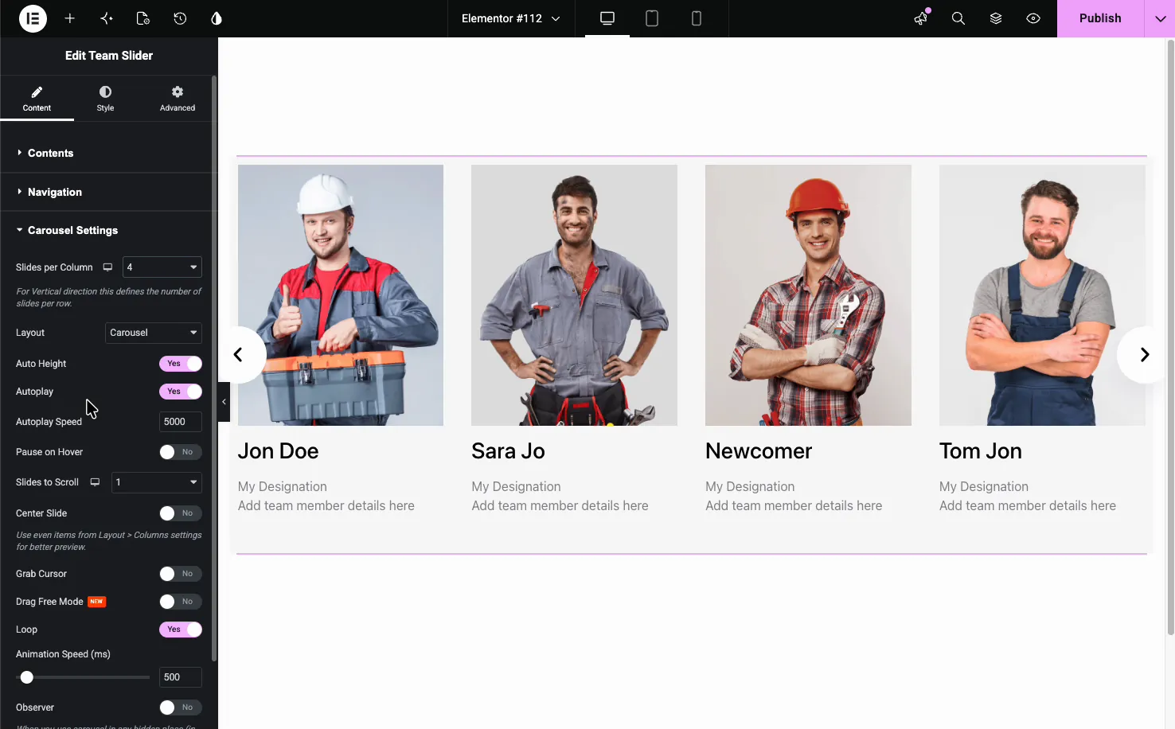The image size is (1175, 729).
Task: Switch to desktop responsive view
Action: [x=607, y=18]
